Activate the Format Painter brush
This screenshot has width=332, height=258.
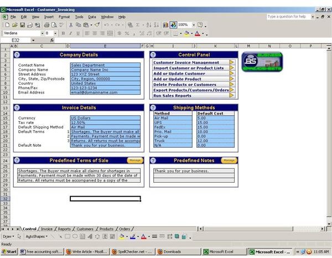point(97,25)
